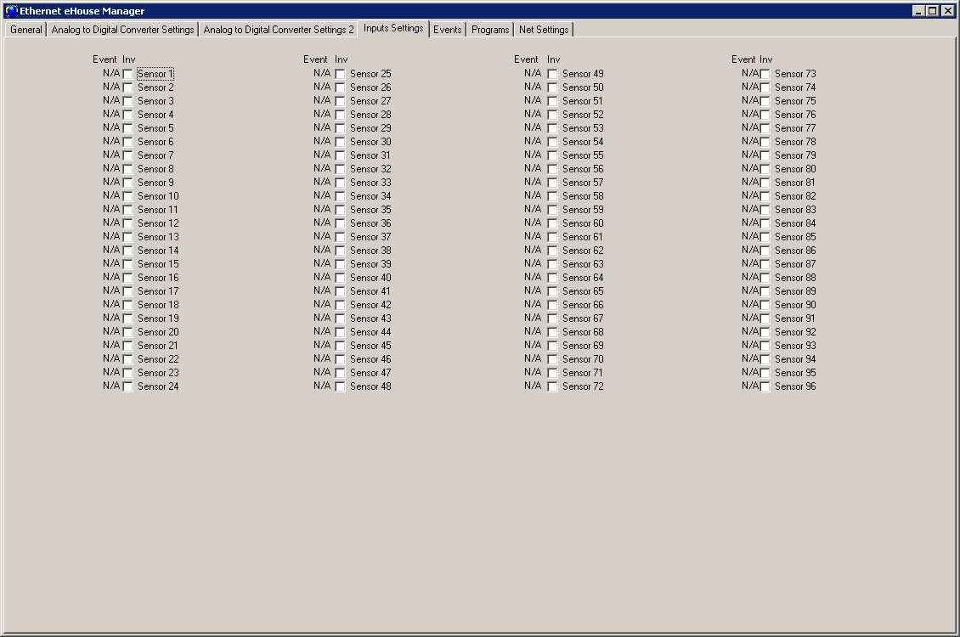
Task: Click the eHouse Manager title bar app icon
Action: tap(12, 10)
